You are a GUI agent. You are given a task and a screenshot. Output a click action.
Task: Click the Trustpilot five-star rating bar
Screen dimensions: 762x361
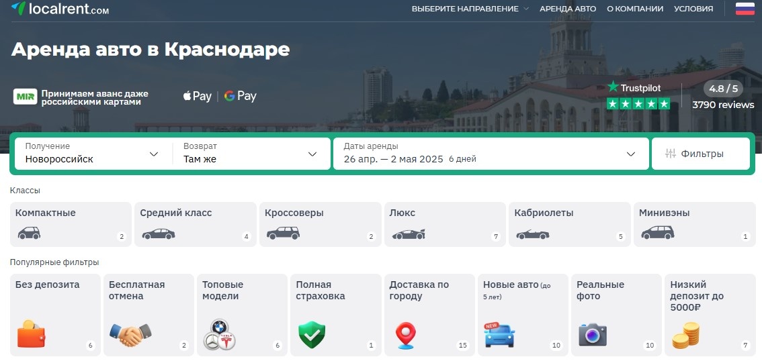click(638, 103)
